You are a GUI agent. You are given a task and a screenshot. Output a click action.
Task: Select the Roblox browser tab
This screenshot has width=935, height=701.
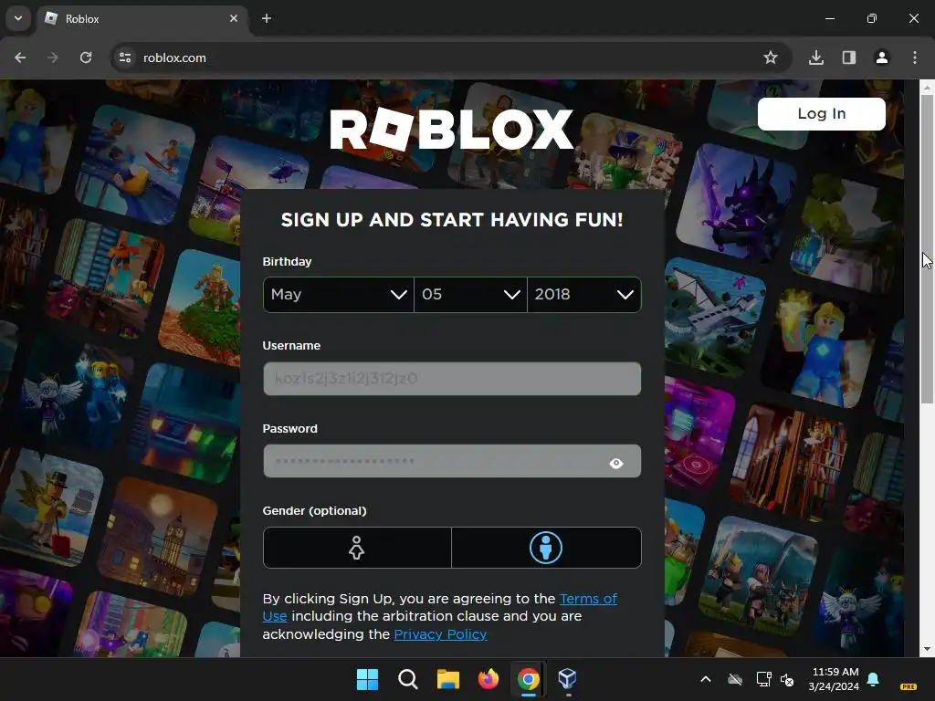tap(142, 18)
